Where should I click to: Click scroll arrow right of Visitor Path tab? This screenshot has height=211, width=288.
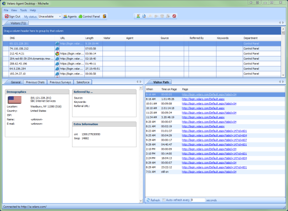(x=283, y=82)
